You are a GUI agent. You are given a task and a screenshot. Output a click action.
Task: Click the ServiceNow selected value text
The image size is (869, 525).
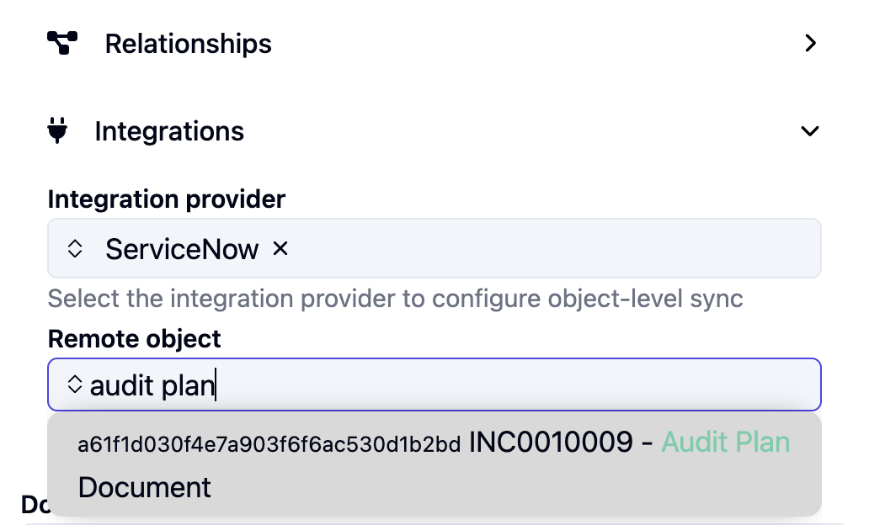[182, 249]
